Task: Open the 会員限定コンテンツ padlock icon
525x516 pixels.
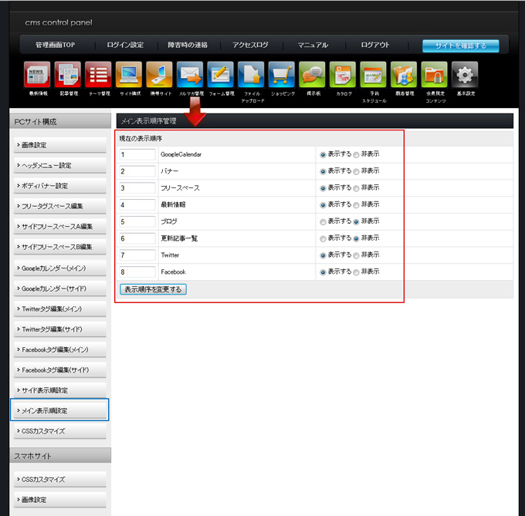Action: pos(435,76)
